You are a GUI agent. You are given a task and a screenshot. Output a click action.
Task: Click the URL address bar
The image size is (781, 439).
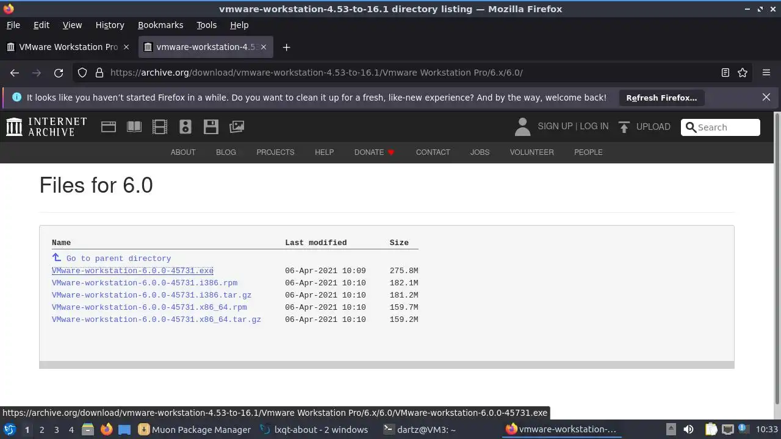[x=412, y=73]
